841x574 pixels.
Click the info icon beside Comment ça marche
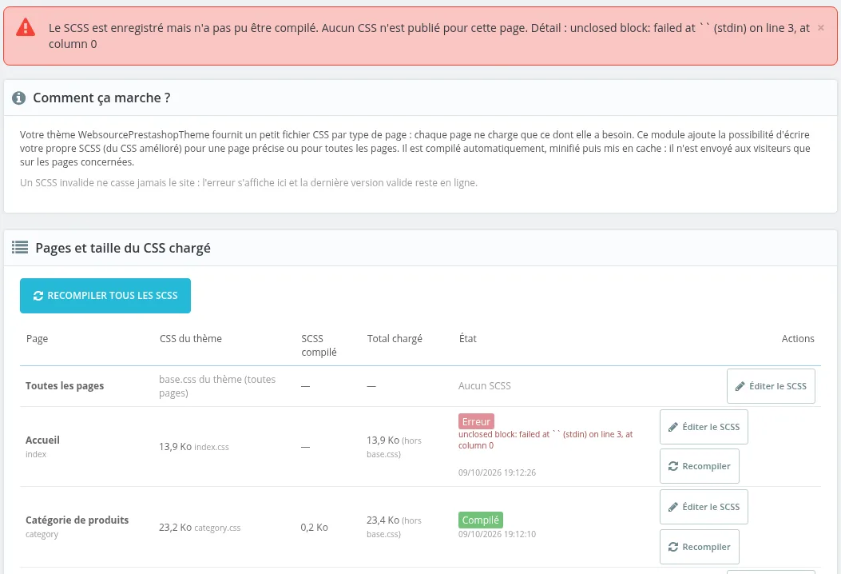point(19,98)
